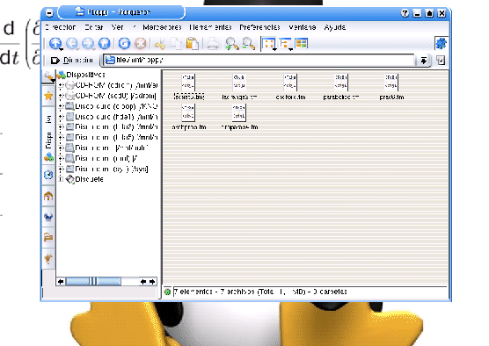Image resolution: width=489 pixels, height=346 pixels.
Task: Select the CD-ROM (scd0) row text
Action: 116,96
